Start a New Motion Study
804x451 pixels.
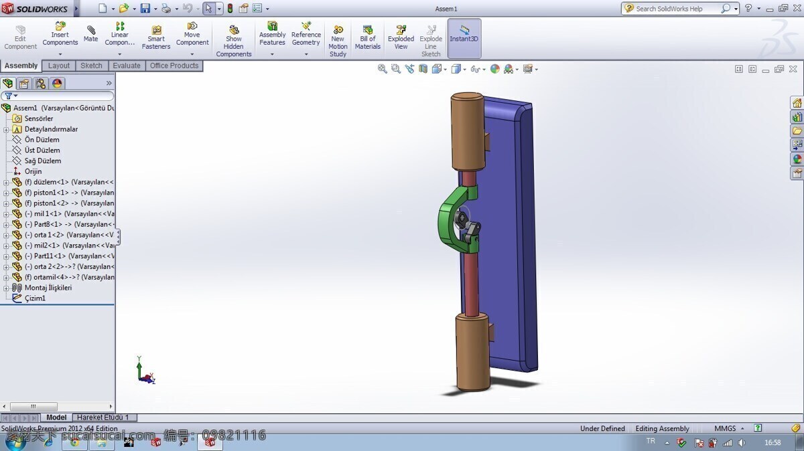338,41
